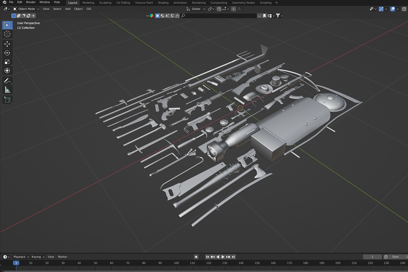Click the multicolor display mode icon

coord(152,16)
